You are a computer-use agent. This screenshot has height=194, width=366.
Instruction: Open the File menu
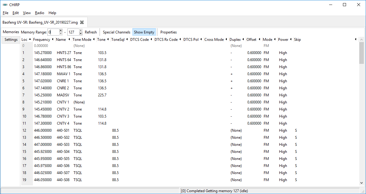click(6, 13)
